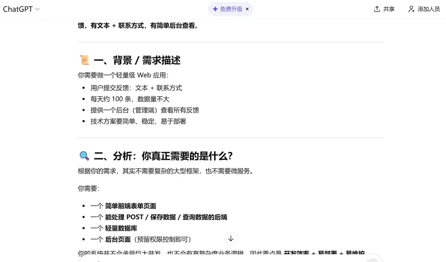Click the bullet 用户提交反馈：文本 + 联系方式
The width and height of the screenshot is (446, 262).
point(136,88)
